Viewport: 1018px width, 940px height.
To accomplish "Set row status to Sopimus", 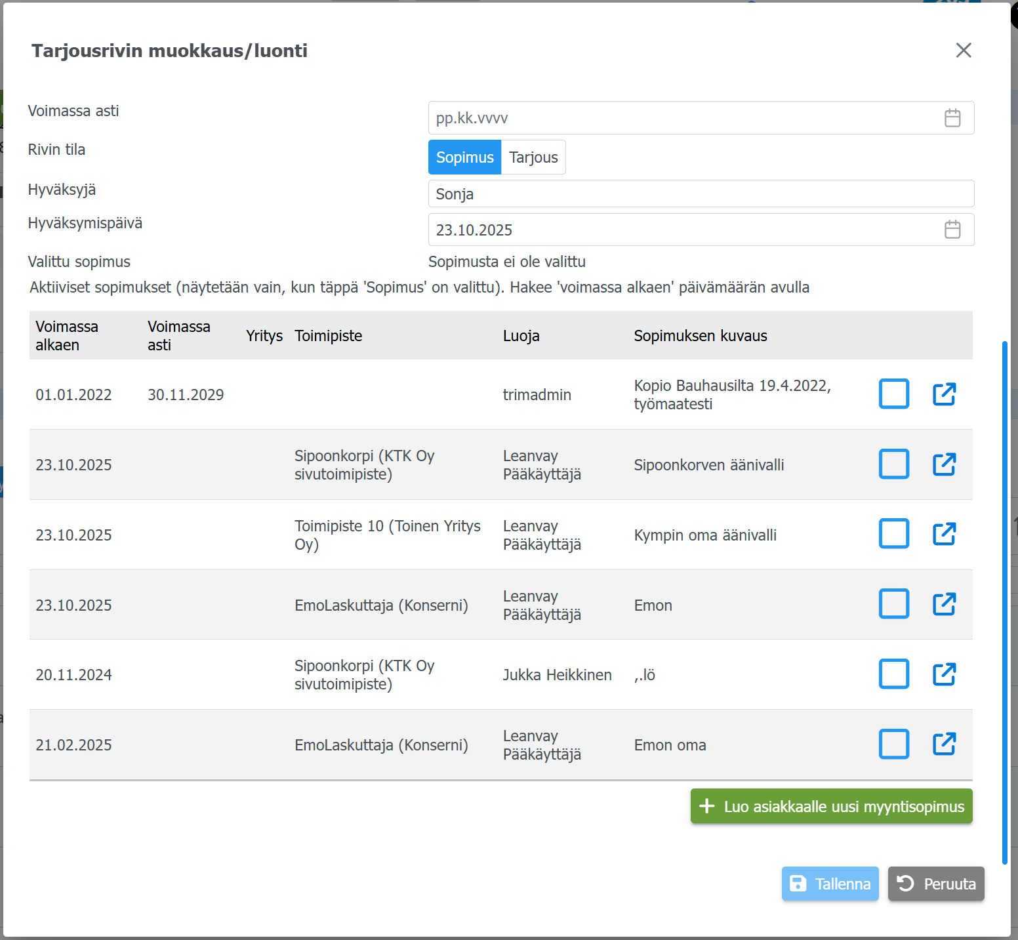I will (464, 157).
